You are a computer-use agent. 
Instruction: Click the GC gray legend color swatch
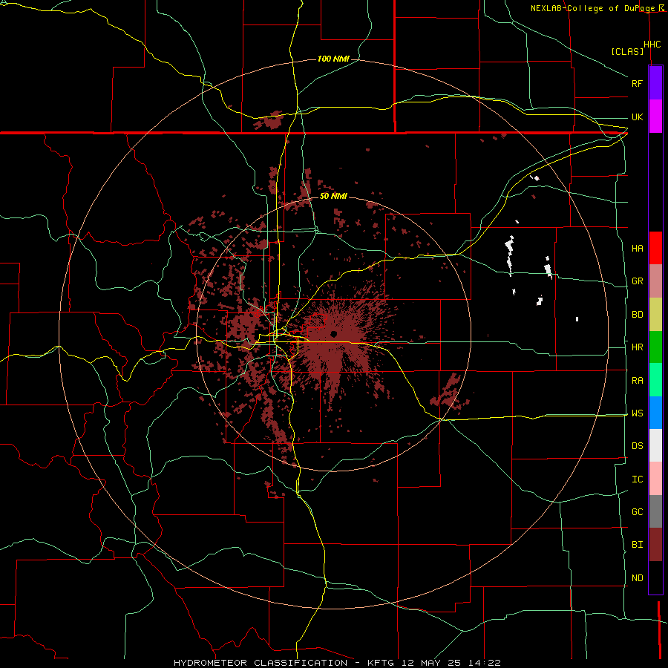point(655,511)
